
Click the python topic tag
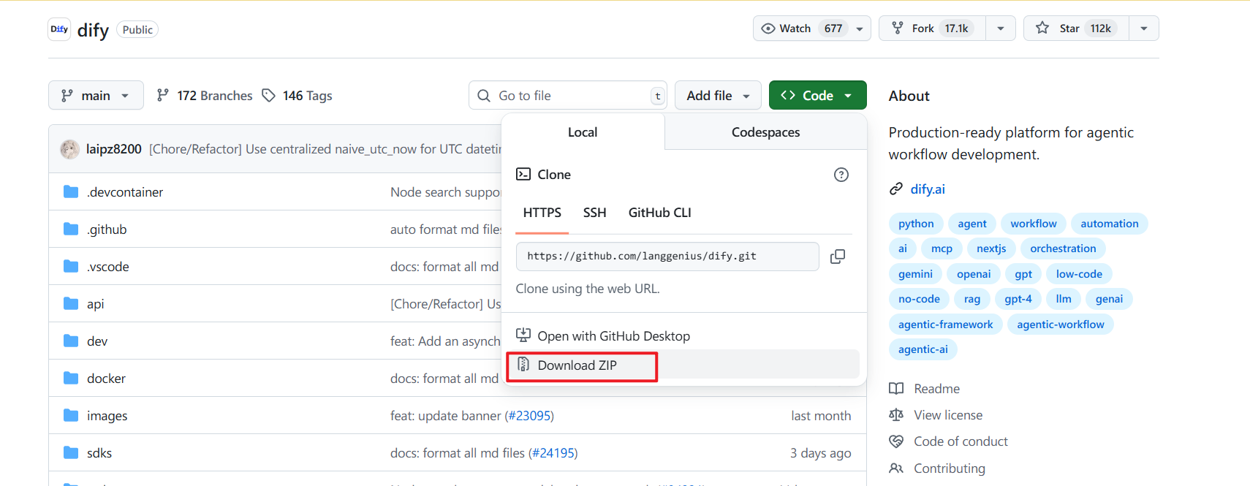(916, 224)
